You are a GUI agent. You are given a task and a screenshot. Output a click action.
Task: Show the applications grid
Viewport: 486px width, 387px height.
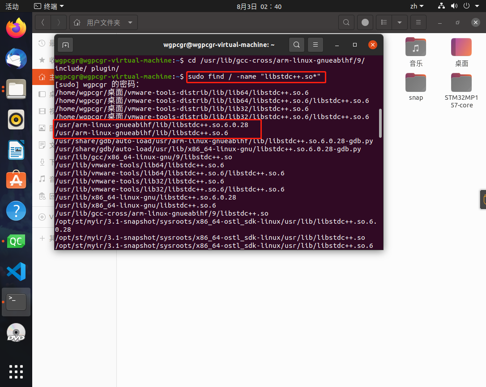(16, 371)
